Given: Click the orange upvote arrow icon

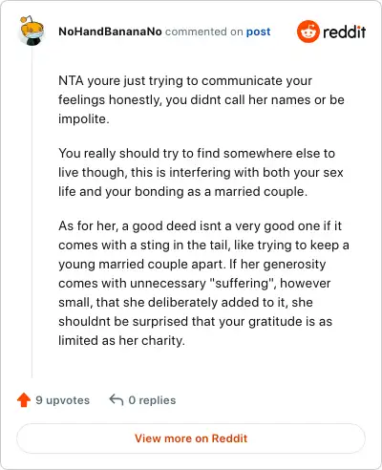Looking at the screenshot, I should tap(24, 400).
